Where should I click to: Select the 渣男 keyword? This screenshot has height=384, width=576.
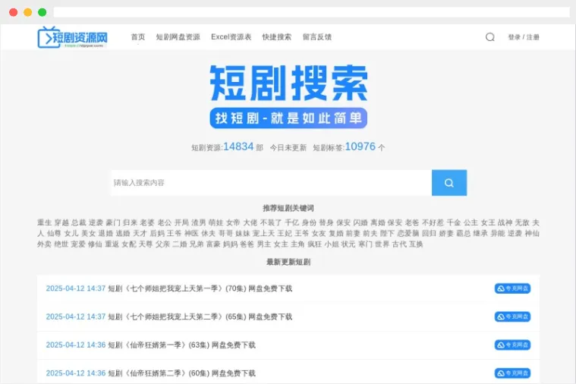tap(199, 222)
